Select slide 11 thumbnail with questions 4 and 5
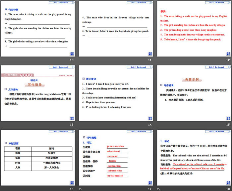The height and width of the screenshot is (191, 232). (116, 29)
